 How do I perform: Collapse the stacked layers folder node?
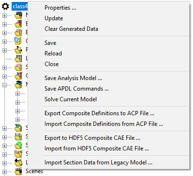(x=4, y=85)
